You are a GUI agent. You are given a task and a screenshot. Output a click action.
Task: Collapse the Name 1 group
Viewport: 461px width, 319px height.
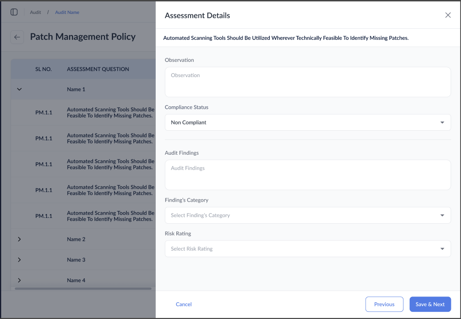20,89
